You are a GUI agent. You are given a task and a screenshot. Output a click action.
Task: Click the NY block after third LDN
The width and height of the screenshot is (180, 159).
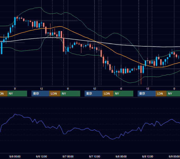pyautogui.click(x=173, y=94)
